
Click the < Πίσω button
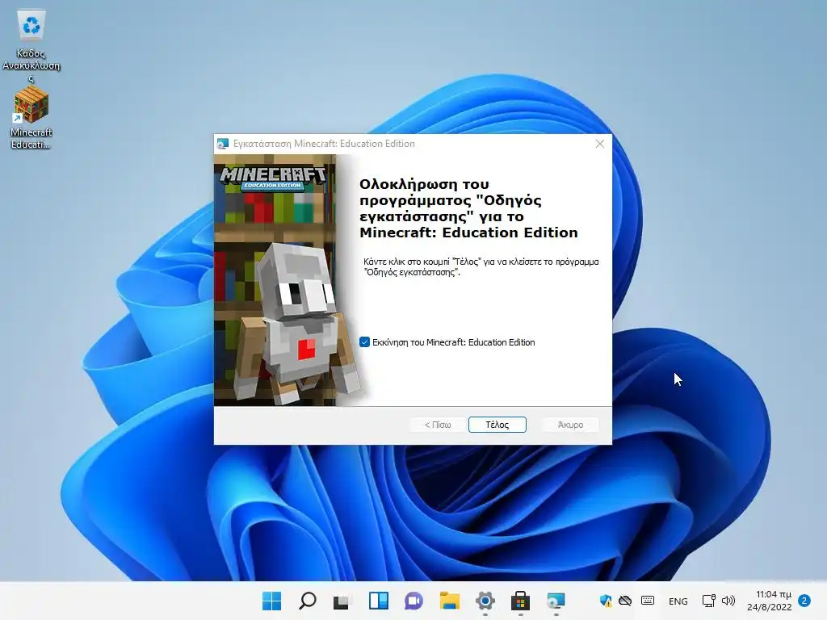(438, 425)
